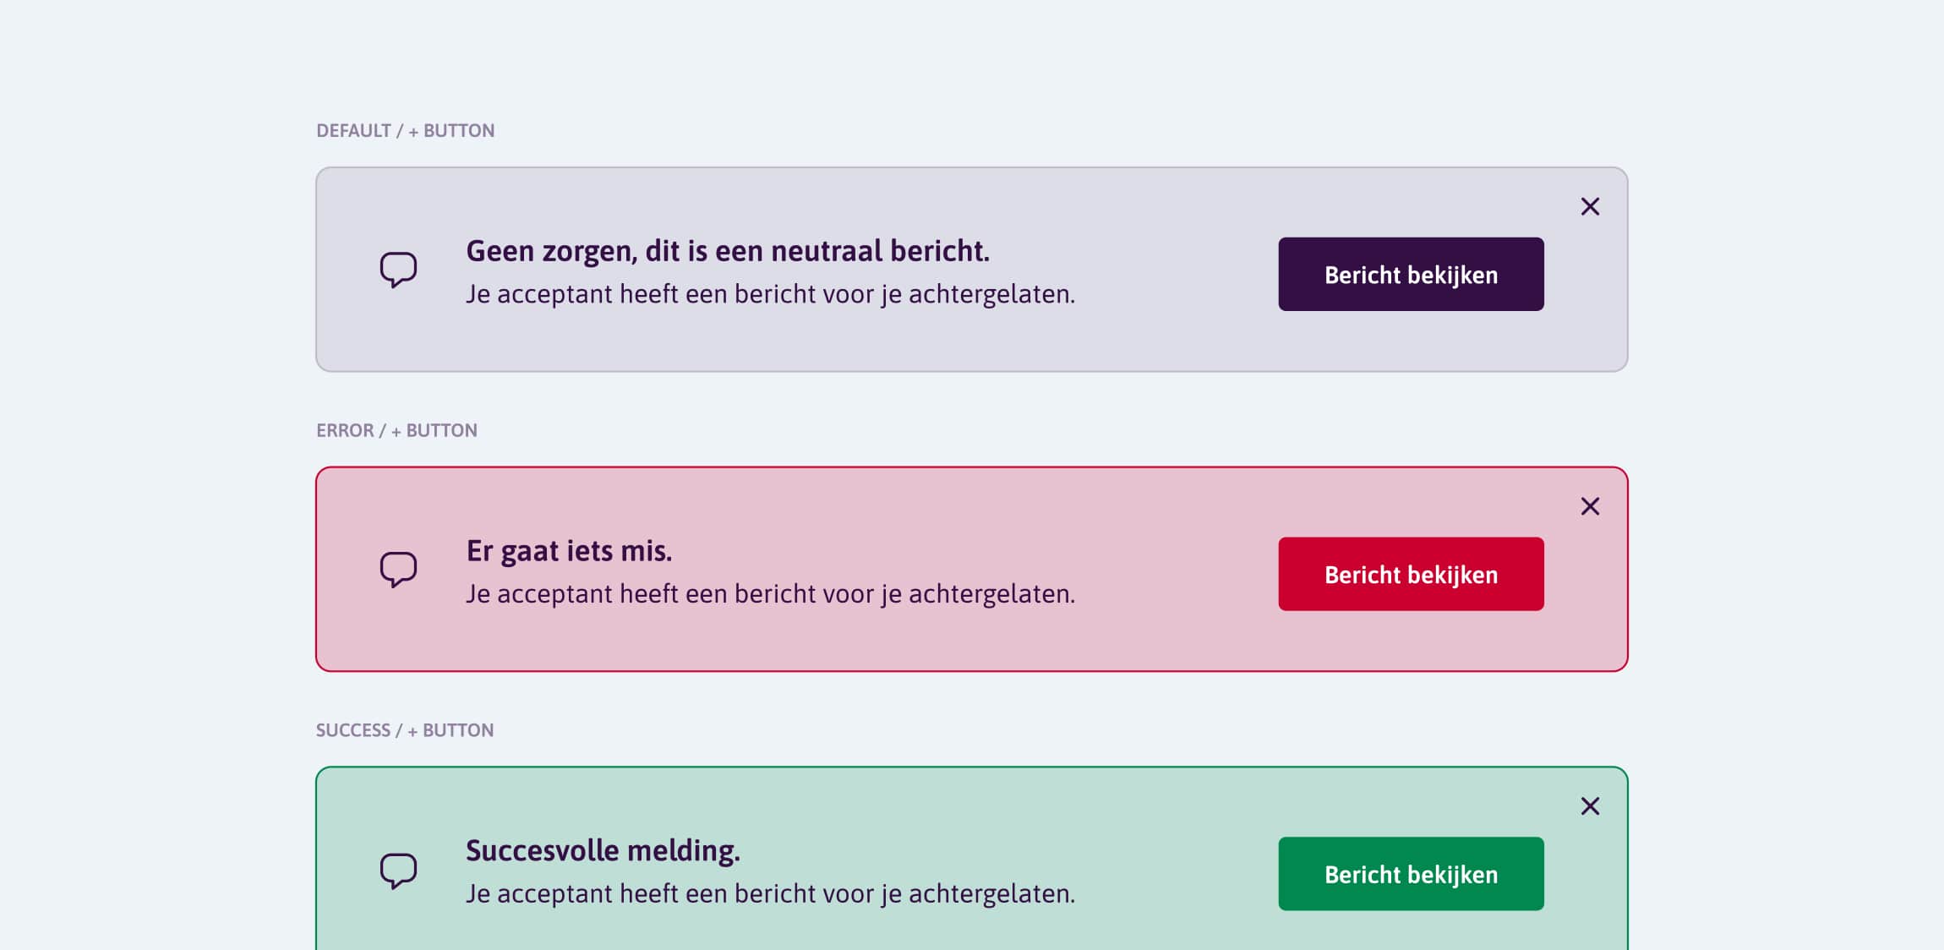Click Bericht bekijken in the neutral banner
The height and width of the screenshot is (950, 1944).
tap(1410, 274)
